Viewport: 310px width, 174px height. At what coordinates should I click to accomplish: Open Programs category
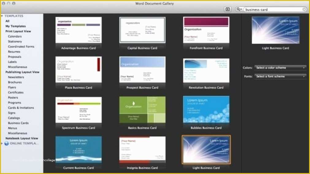point(14,103)
